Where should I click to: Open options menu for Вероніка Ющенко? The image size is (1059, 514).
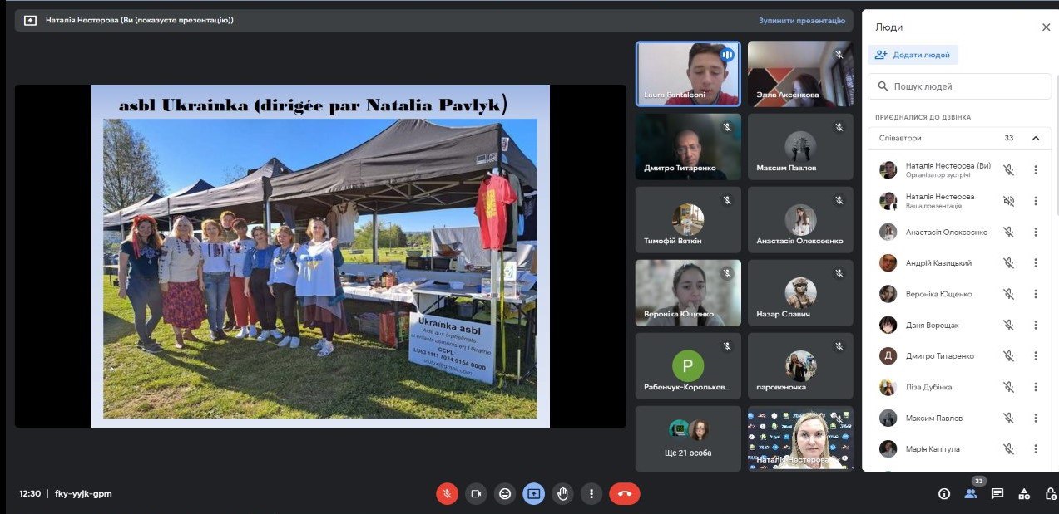click(1036, 294)
